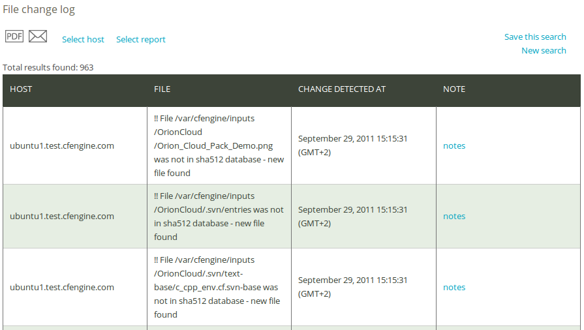Image resolution: width=584 pixels, height=330 pixels.
Task: Start a New search
Action: (x=544, y=51)
